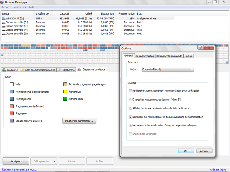Click the removable disk (F:) drive icon

[x=4, y=23]
